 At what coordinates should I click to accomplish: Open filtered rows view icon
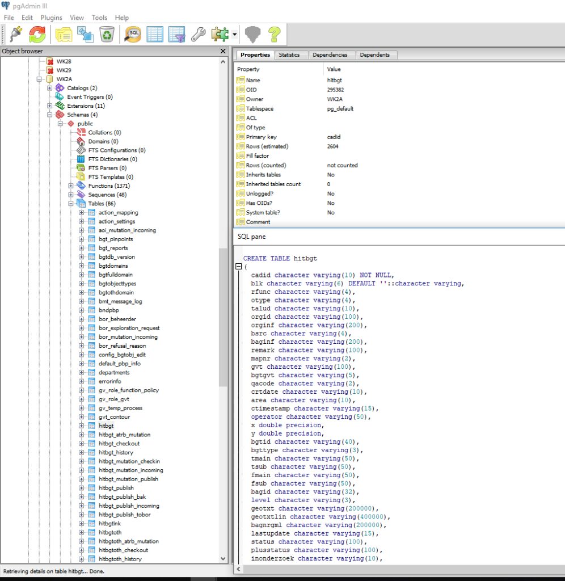176,35
